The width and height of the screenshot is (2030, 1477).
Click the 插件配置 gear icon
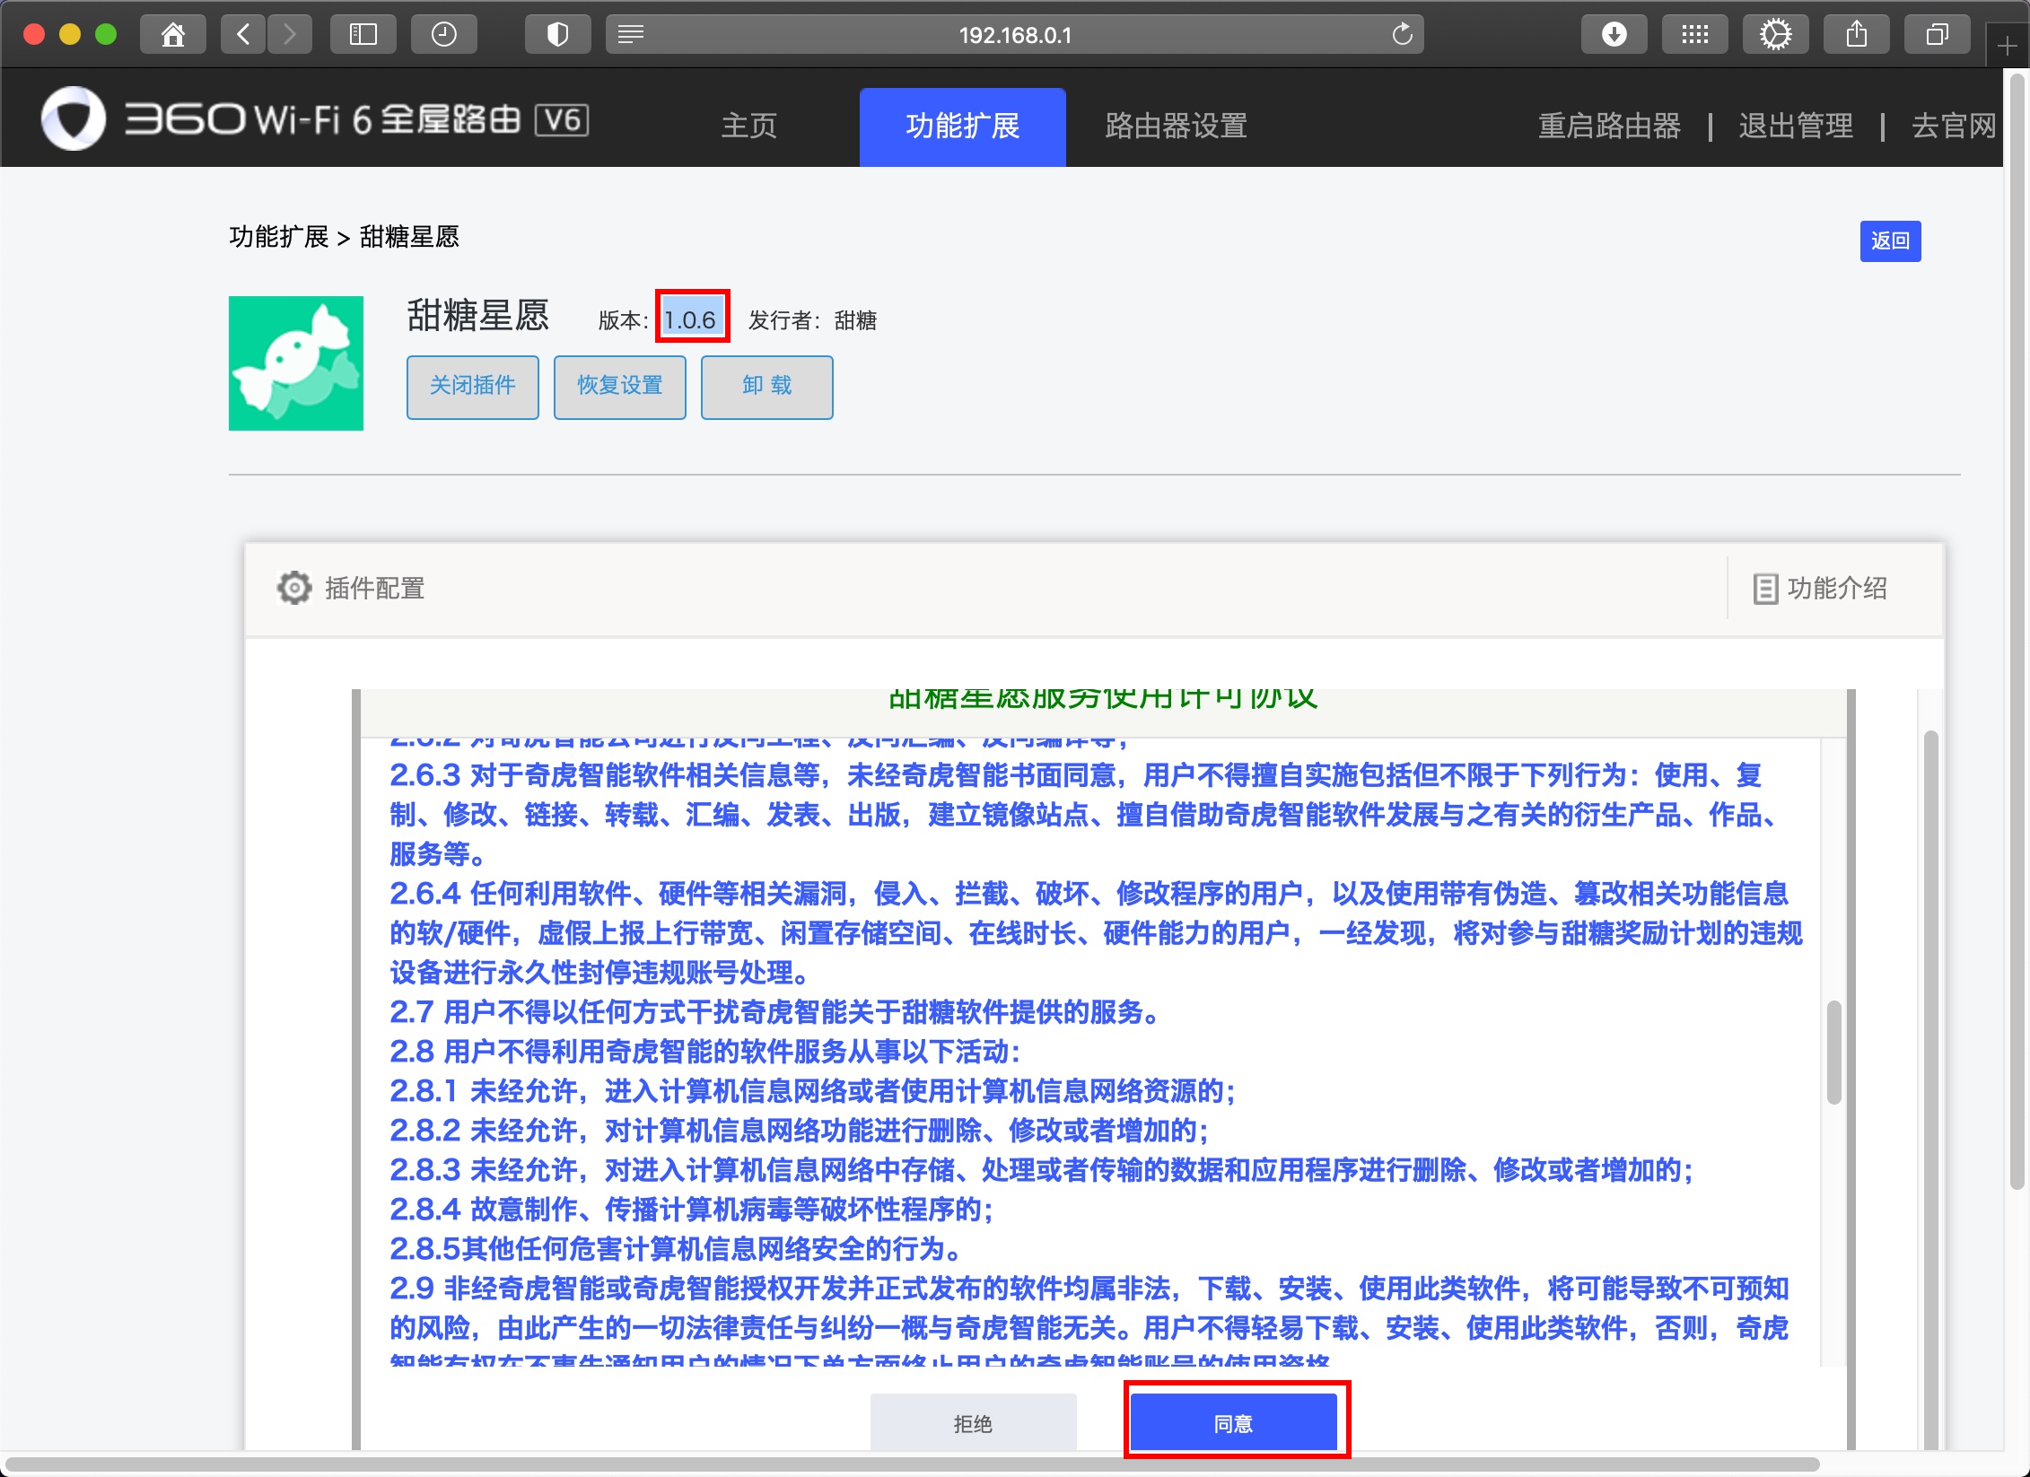click(x=293, y=588)
